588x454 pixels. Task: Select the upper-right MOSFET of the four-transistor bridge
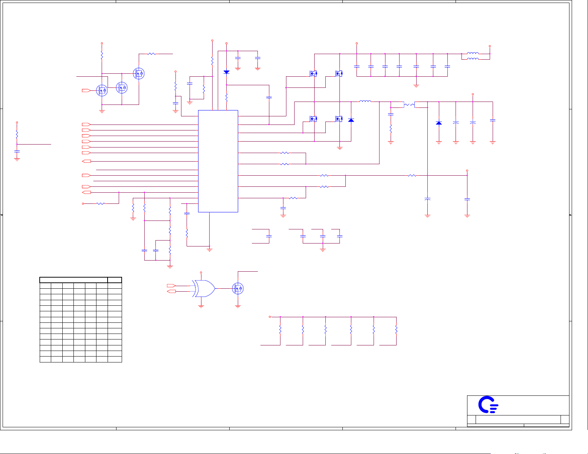(x=339, y=73)
